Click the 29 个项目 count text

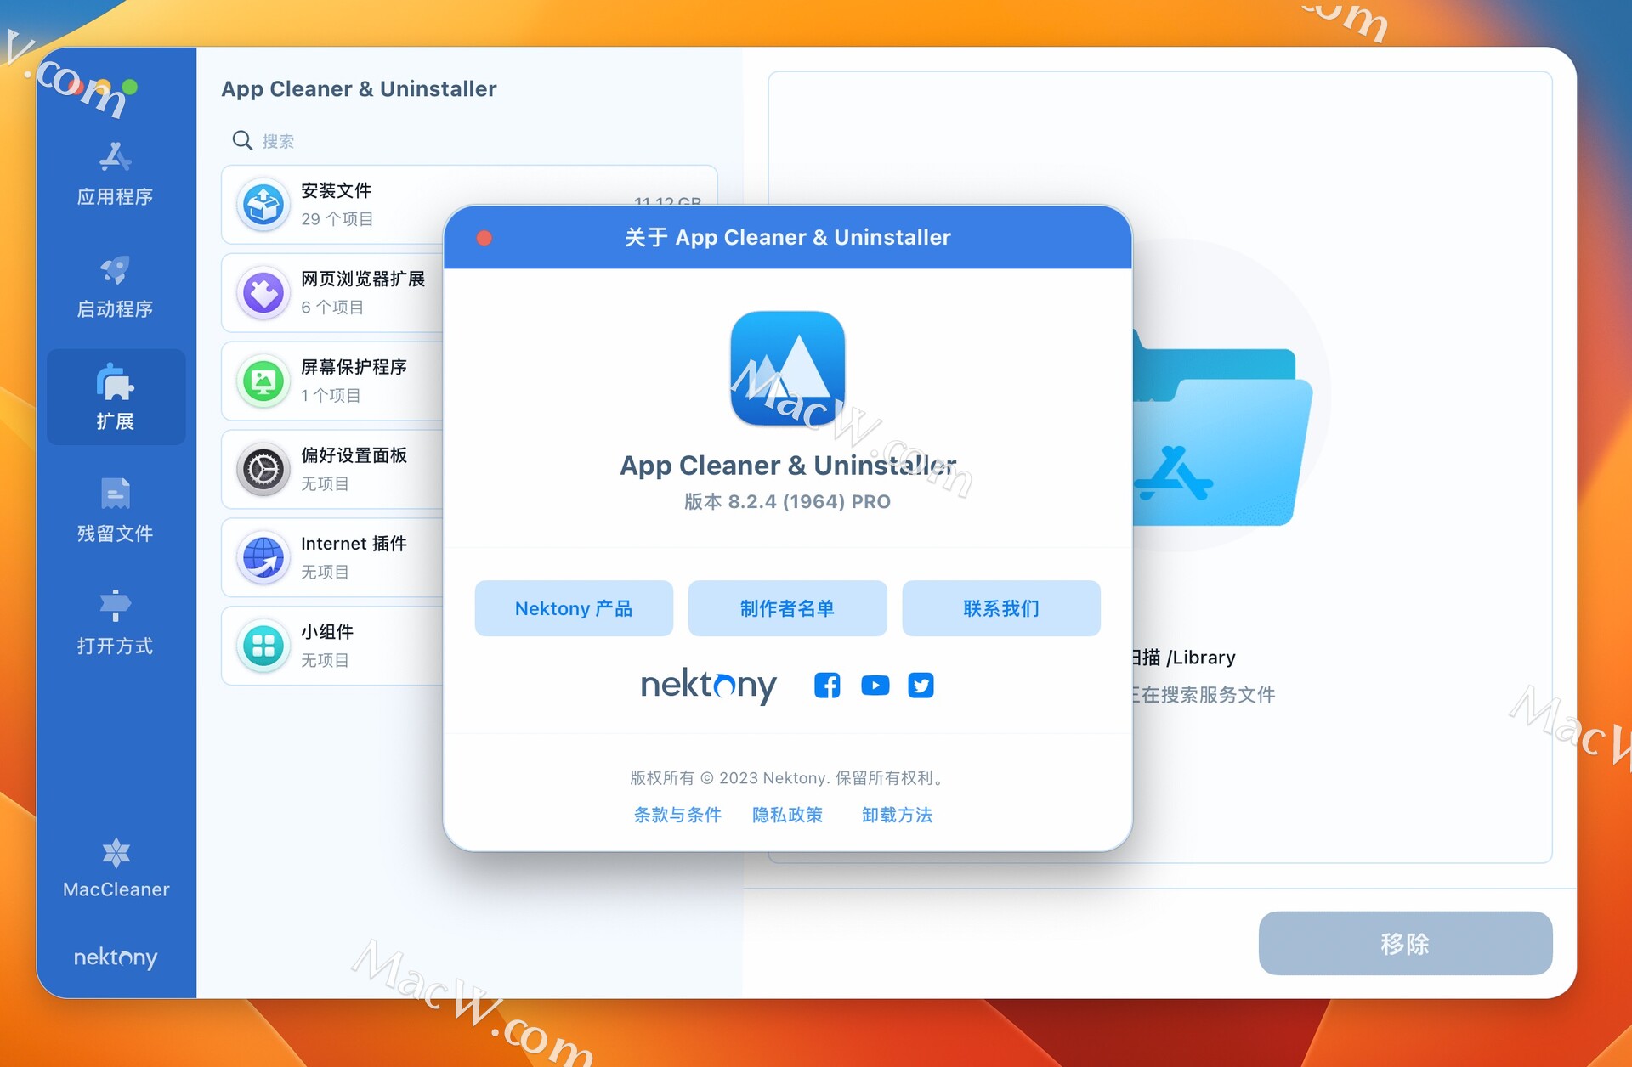(337, 219)
